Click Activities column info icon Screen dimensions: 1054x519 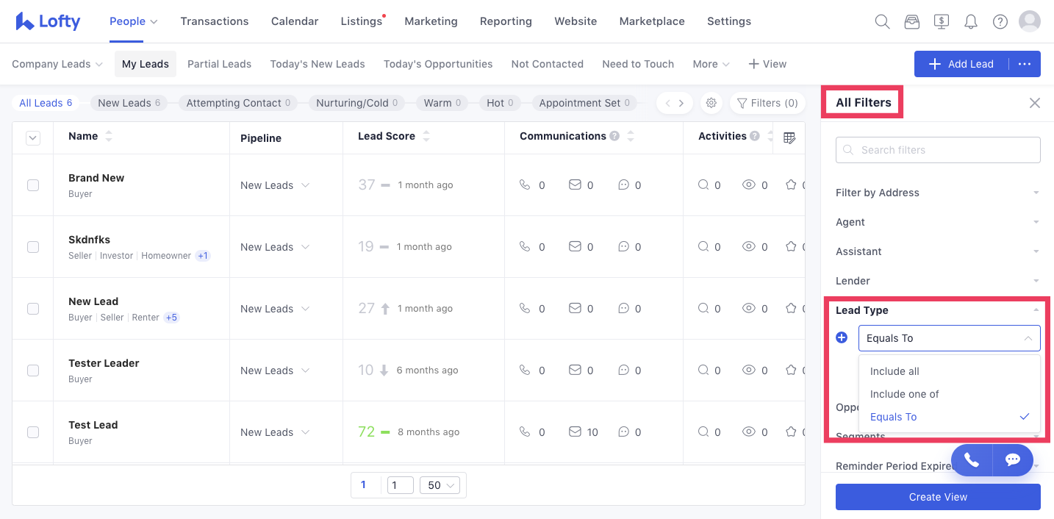(755, 136)
